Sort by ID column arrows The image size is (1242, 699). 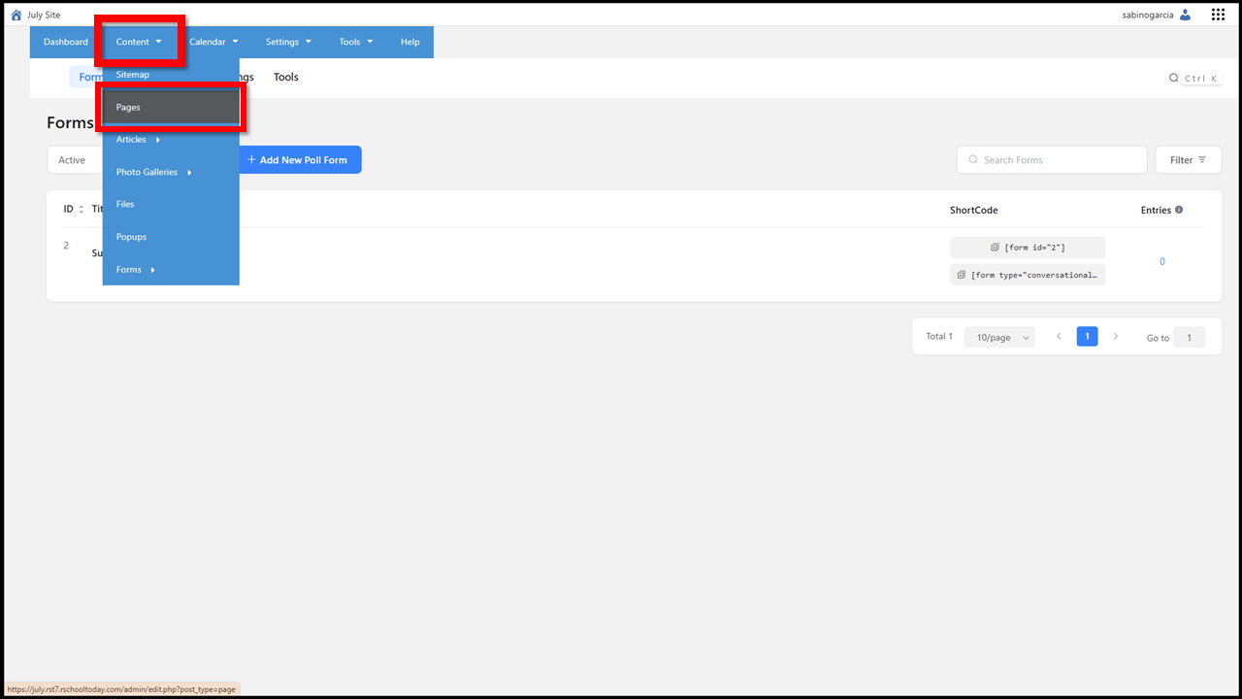point(82,210)
